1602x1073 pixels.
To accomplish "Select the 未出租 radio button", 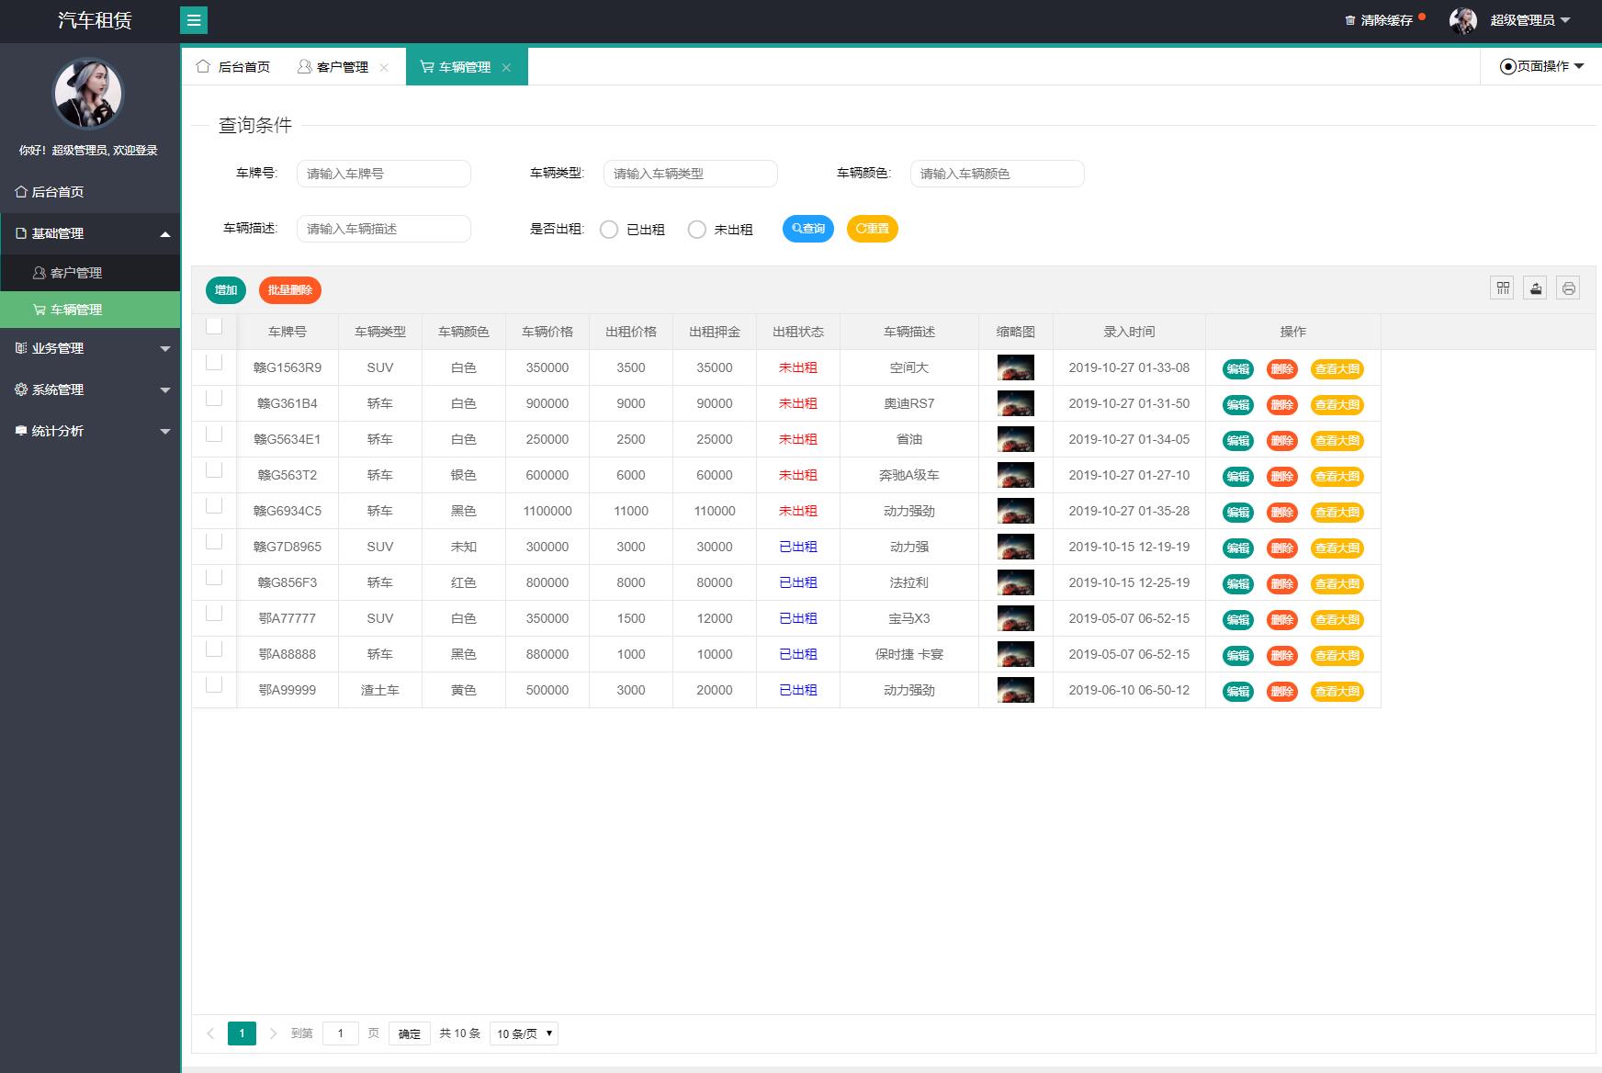I will (x=697, y=230).
